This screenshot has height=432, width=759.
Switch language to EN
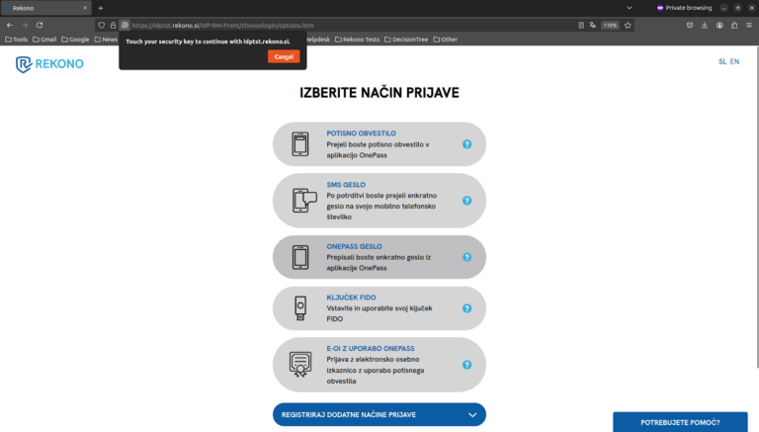pyautogui.click(x=735, y=61)
